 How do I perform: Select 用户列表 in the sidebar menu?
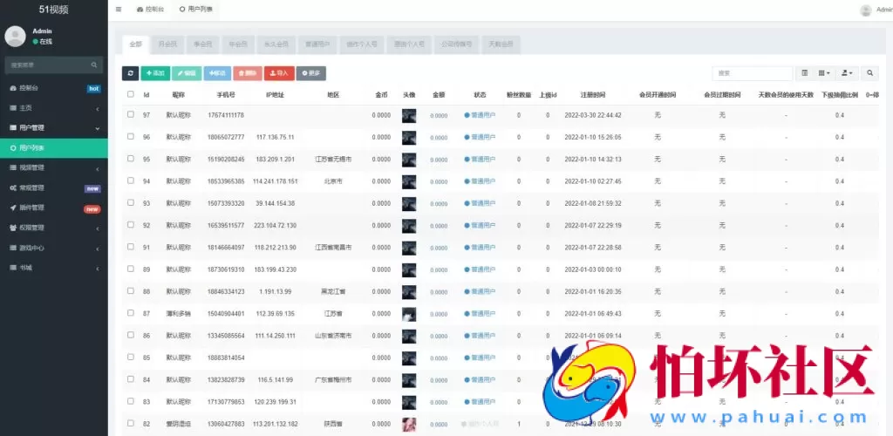coord(54,148)
